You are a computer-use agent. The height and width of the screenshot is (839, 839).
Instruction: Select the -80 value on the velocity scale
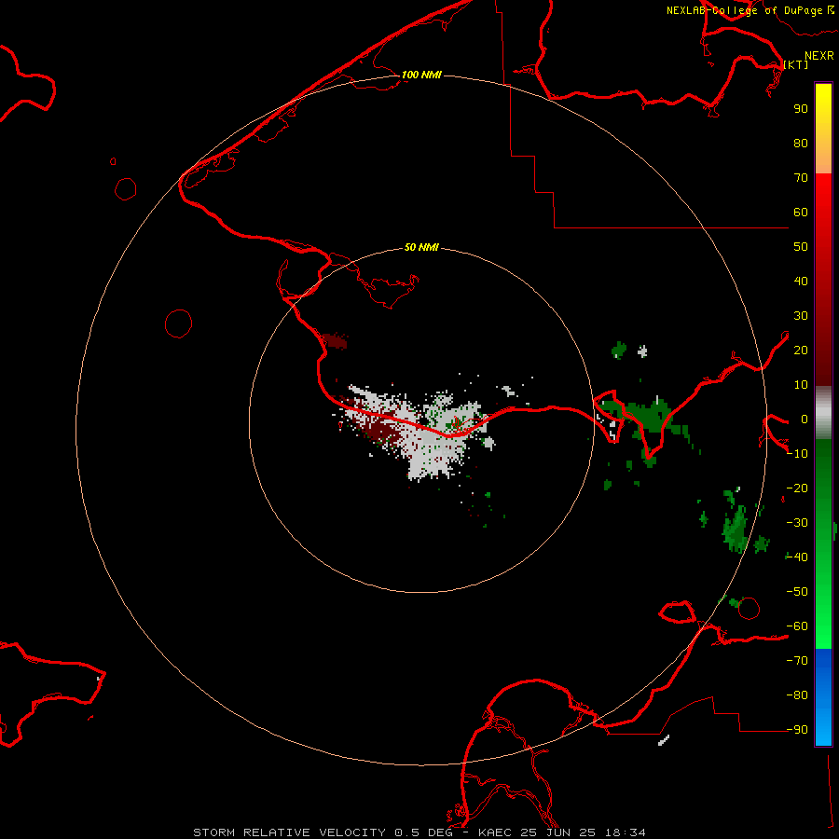[x=797, y=695]
